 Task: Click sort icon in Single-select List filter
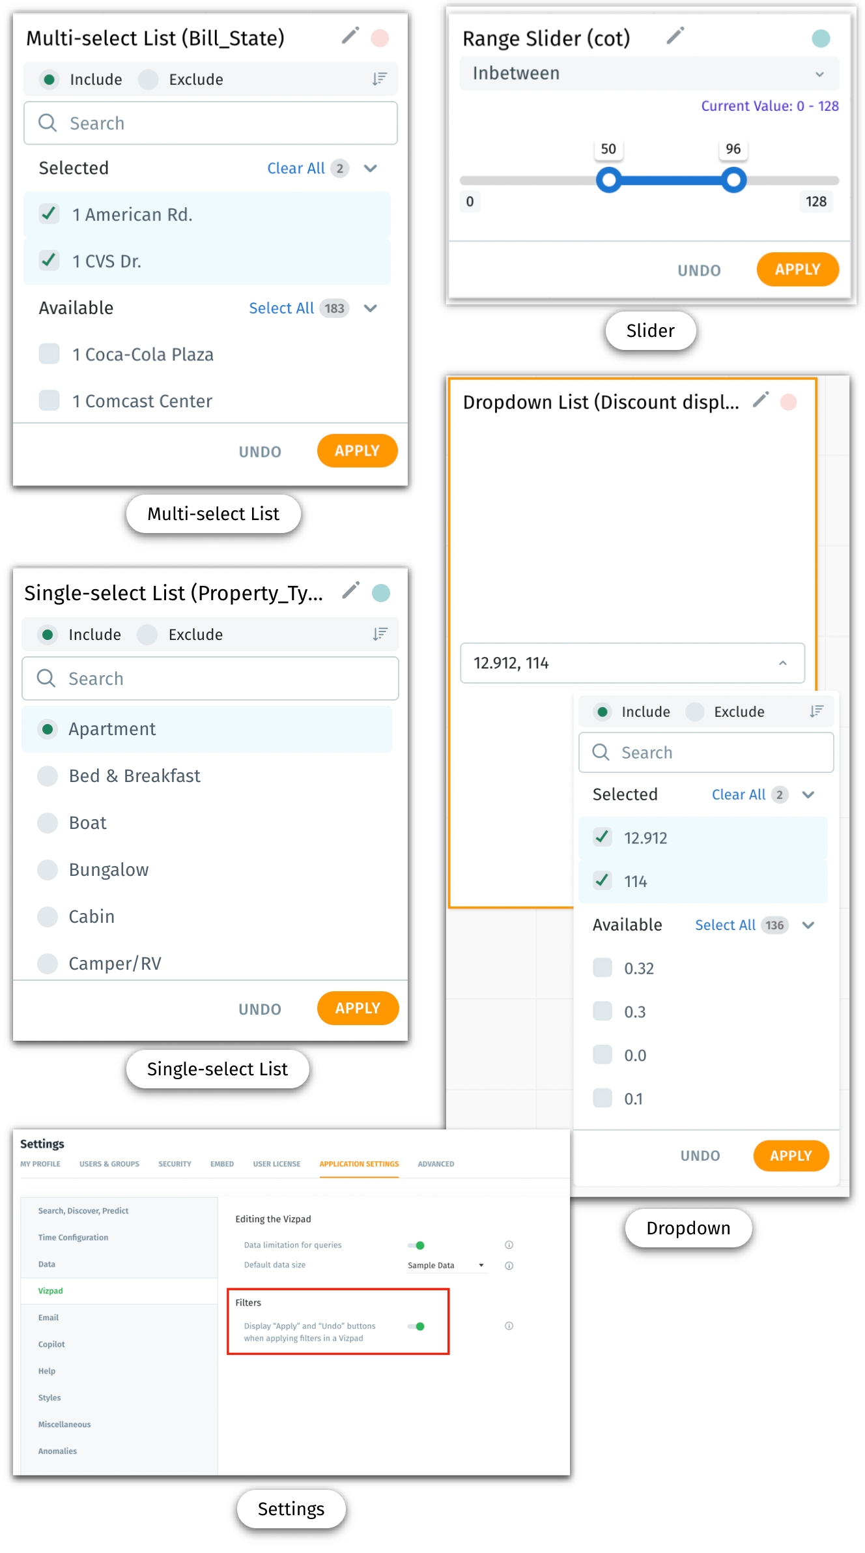point(380,634)
